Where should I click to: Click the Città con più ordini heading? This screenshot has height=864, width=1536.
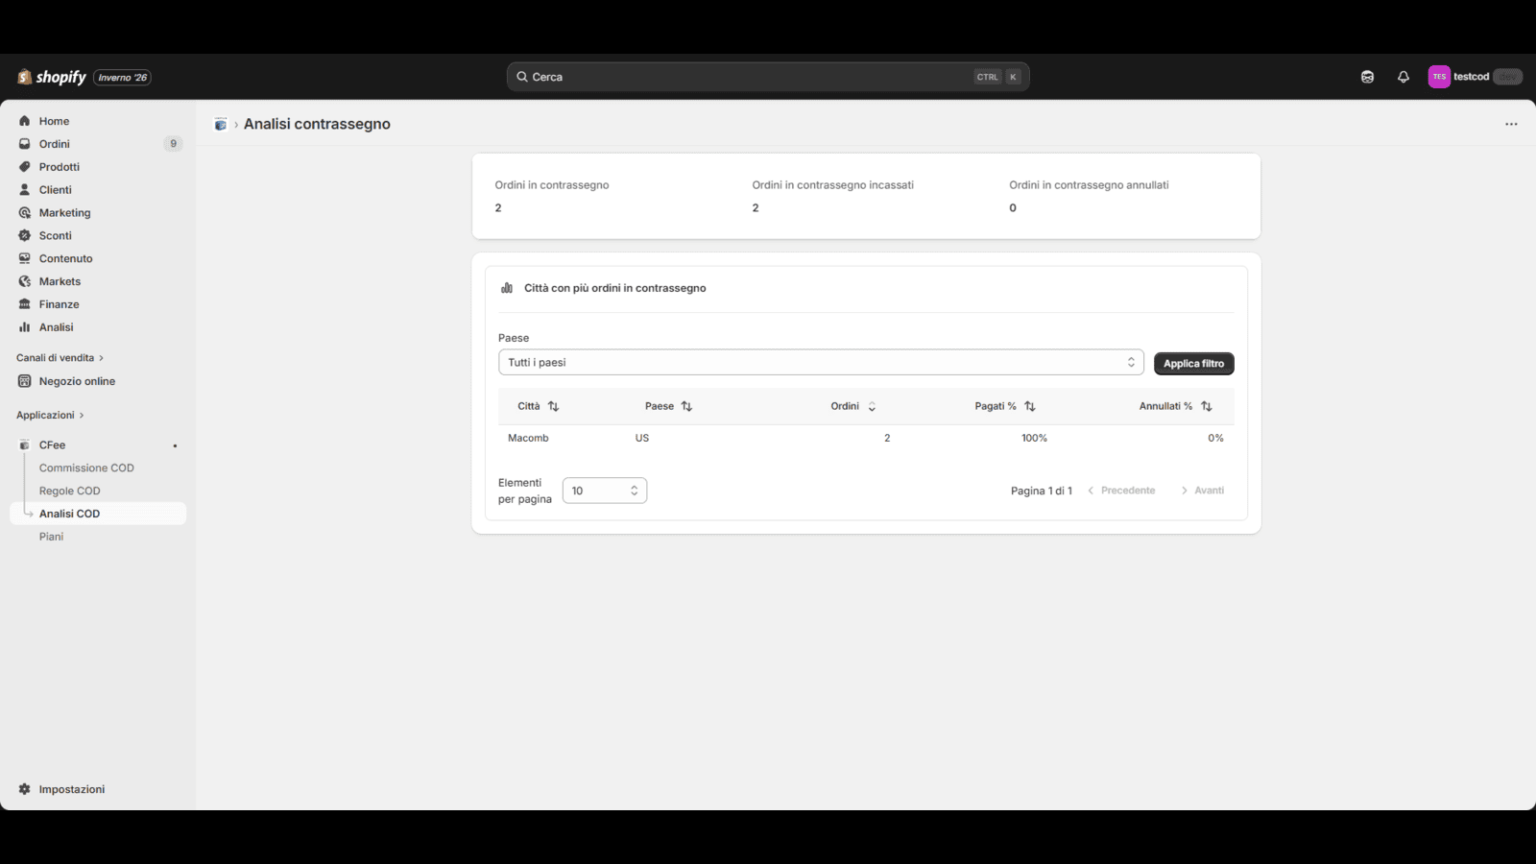pyautogui.click(x=615, y=288)
